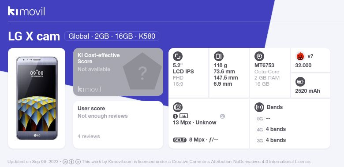Click the Creative Commons license icon

point(65,162)
